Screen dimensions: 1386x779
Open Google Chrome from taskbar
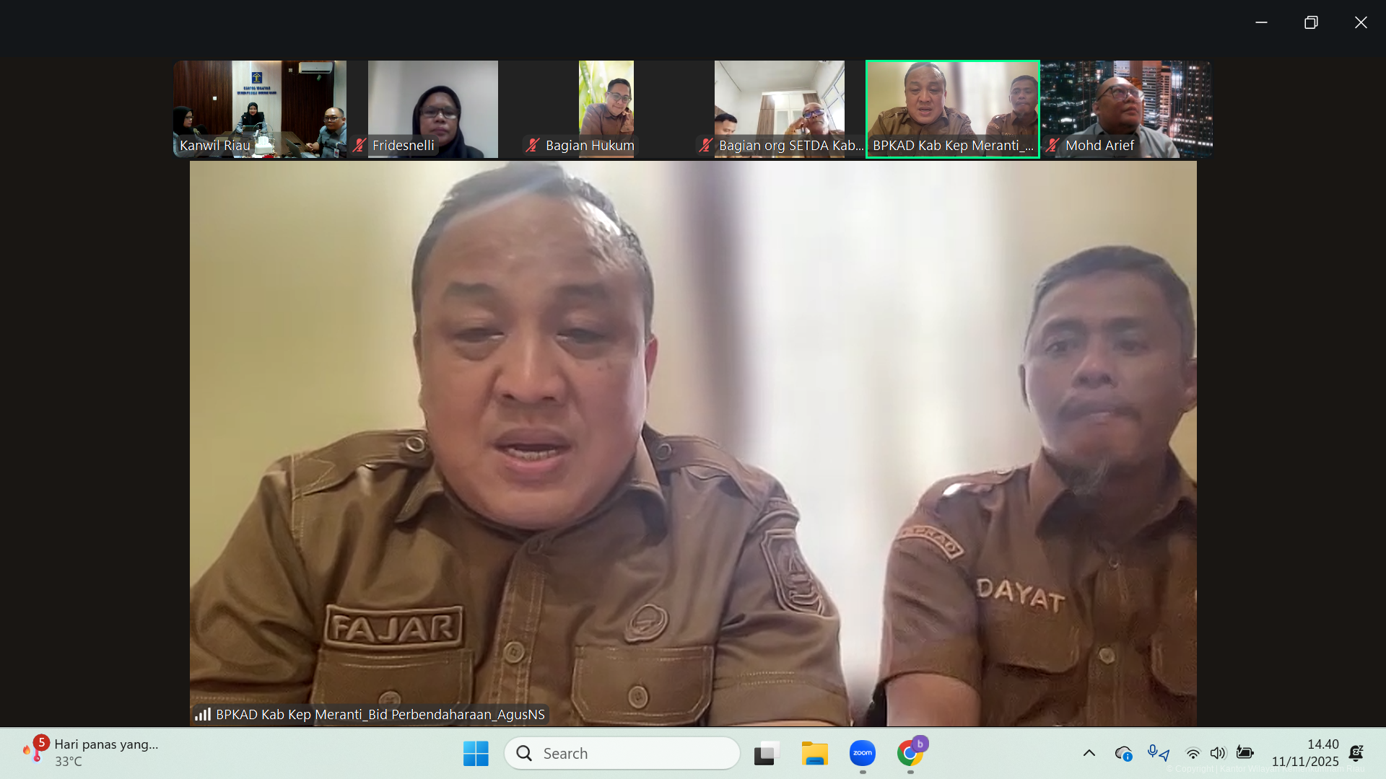pos(910,753)
